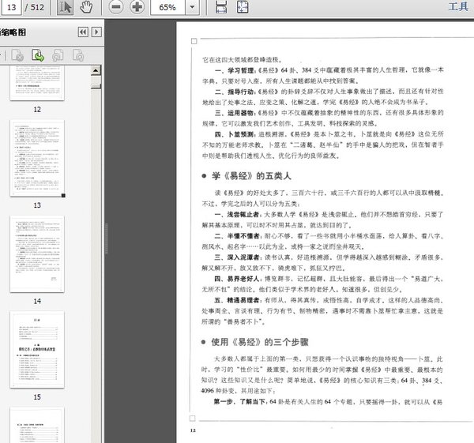Click the zoom in plus button

[x=137, y=8]
